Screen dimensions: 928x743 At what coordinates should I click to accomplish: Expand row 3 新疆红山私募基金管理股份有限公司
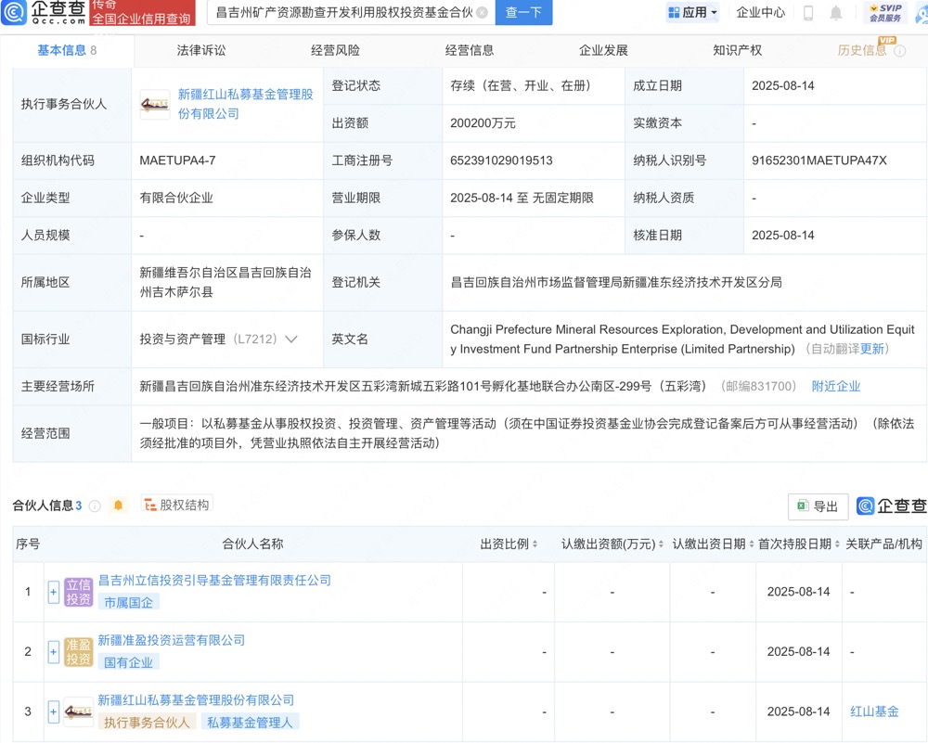(53, 711)
